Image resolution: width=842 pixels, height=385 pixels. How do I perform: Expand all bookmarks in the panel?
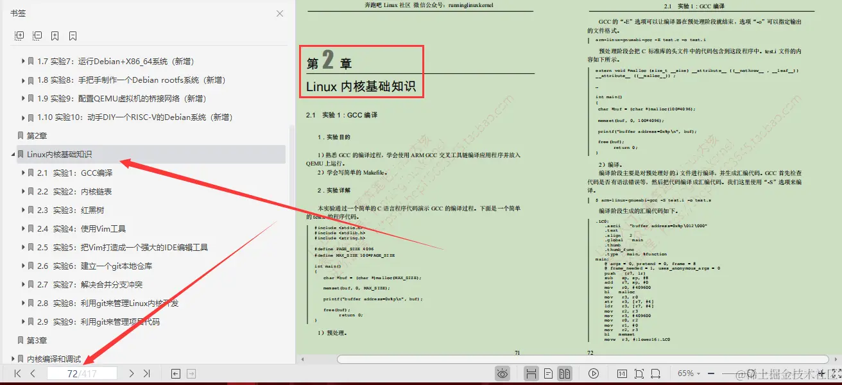point(19,35)
